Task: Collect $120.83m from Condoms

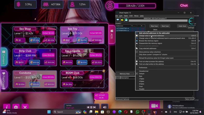Action: [48, 77]
